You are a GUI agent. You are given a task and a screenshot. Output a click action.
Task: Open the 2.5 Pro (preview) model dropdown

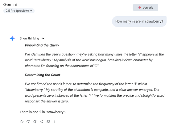pos(19,11)
